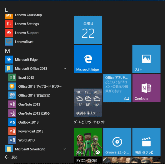Open Lenovo Support app

pos(26,33)
